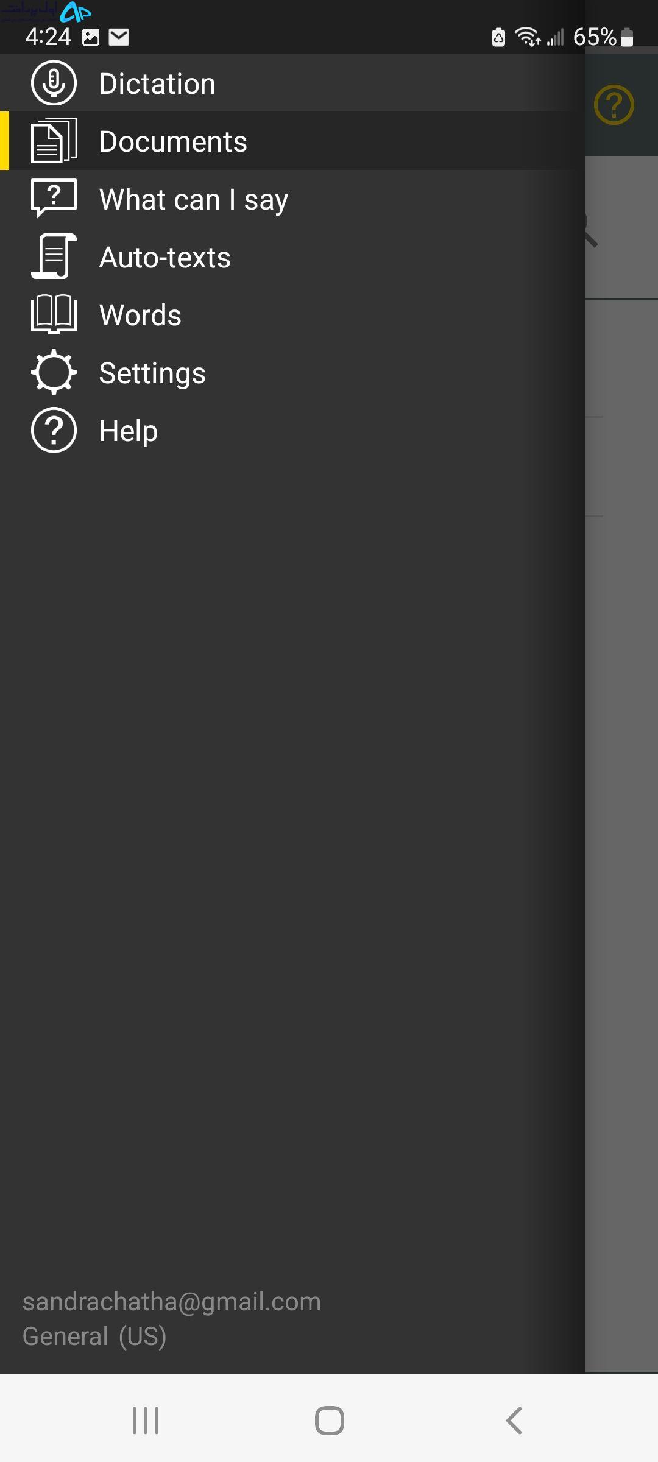Tap the dimmed area to close drawer
This screenshot has width=658, height=1462.
(621, 792)
